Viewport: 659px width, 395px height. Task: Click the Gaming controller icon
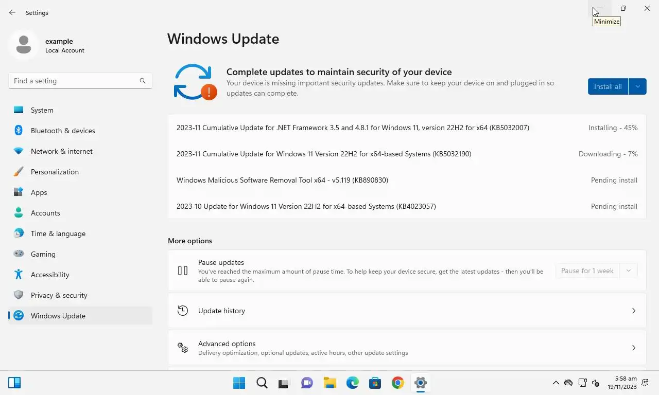pos(19,254)
